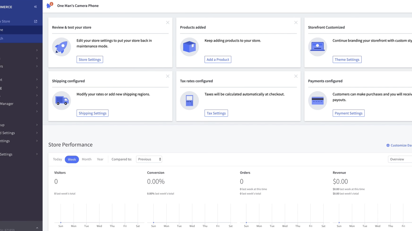Click the delivery truck icon in Shipping configured
Screen dimensions: 412x231
point(61,100)
